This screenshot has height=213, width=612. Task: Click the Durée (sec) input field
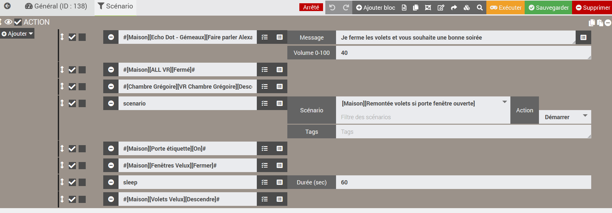click(x=463, y=182)
